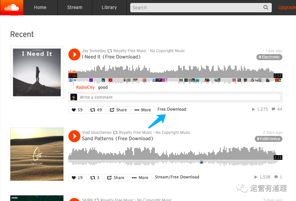Screen dimensions: 296x201
Task: Play the Sand Patterns track
Action: pos(74,136)
